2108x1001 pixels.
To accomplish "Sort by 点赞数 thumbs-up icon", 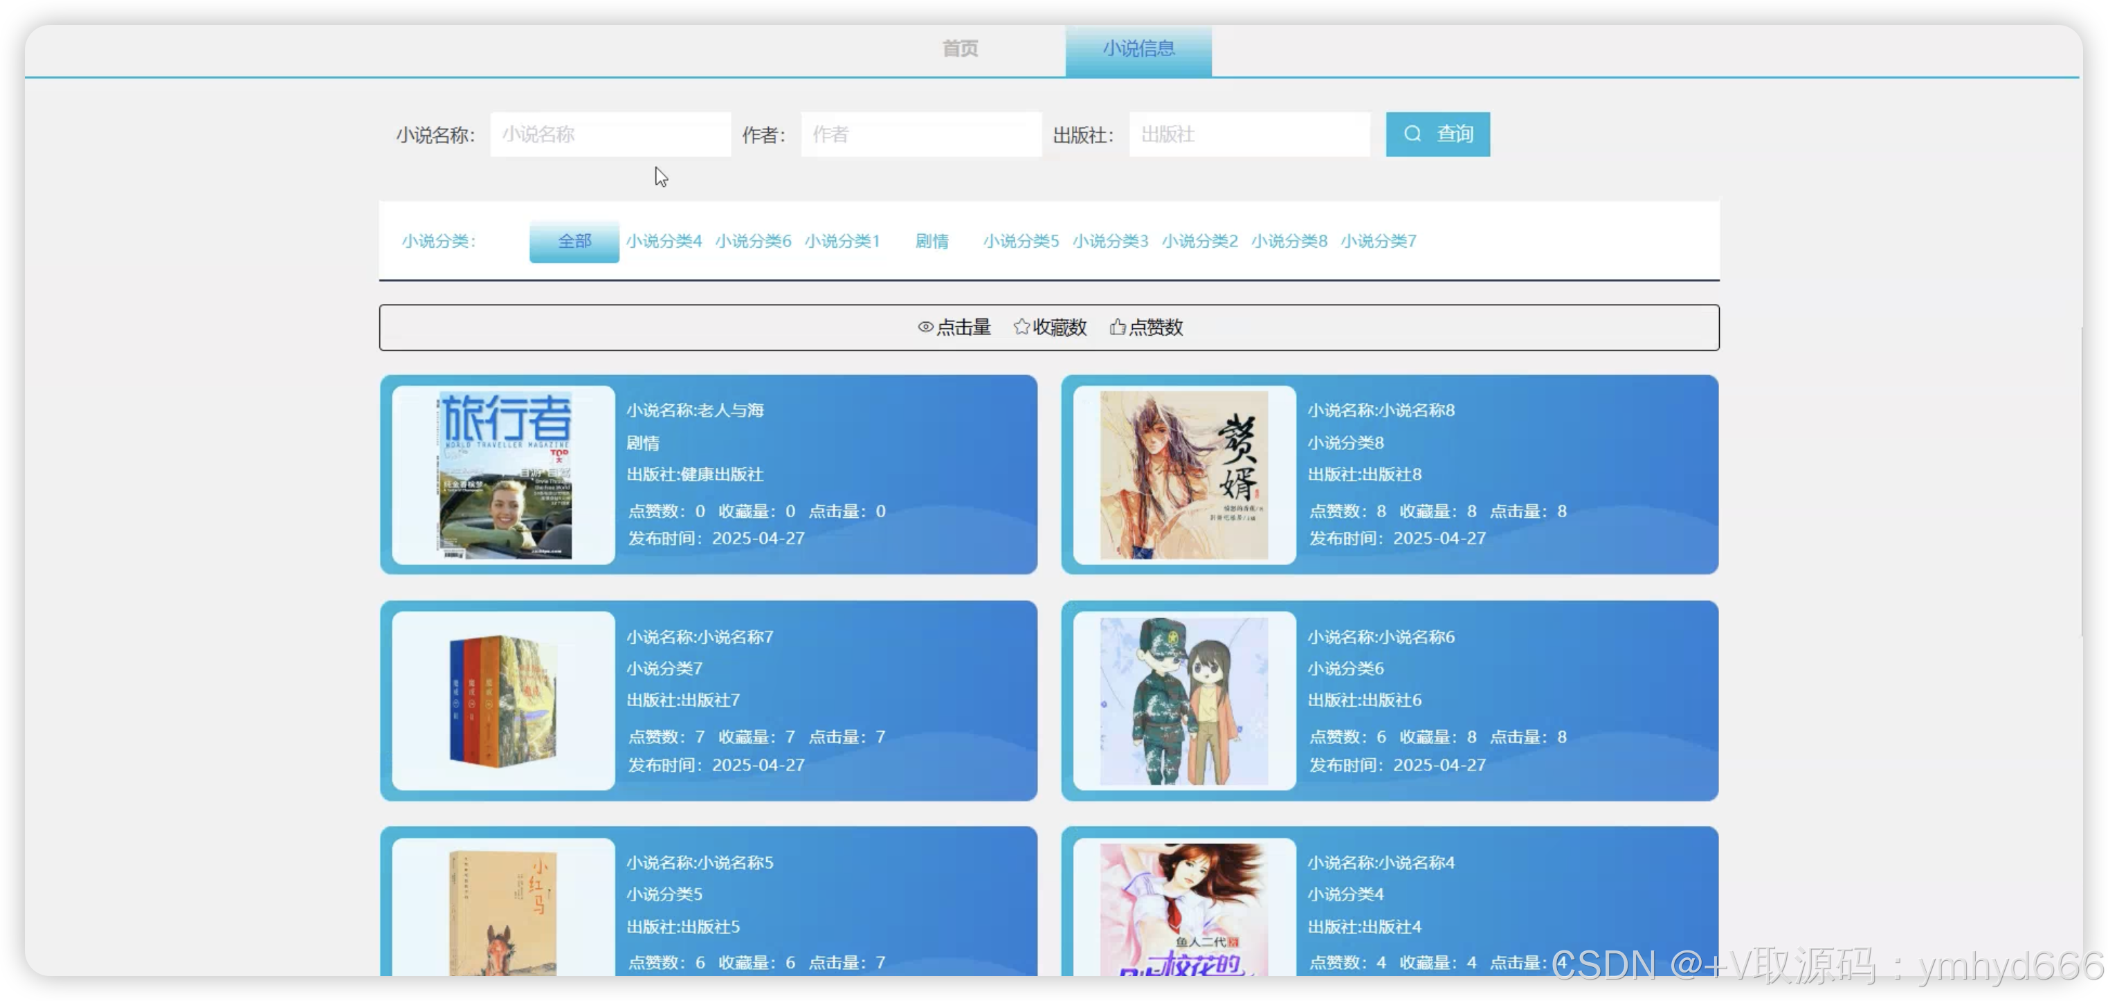I will 1117,327.
